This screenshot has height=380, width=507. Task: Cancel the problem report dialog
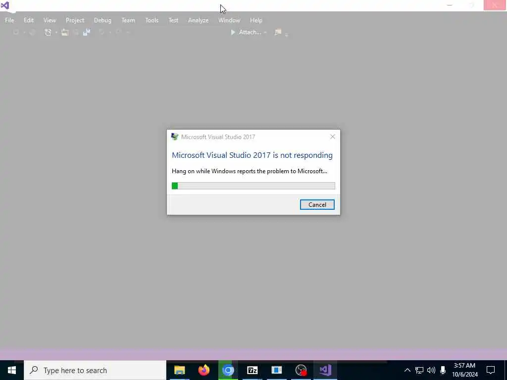317,204
